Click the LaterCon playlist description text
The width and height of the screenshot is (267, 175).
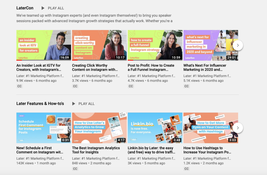pos(94,18)
